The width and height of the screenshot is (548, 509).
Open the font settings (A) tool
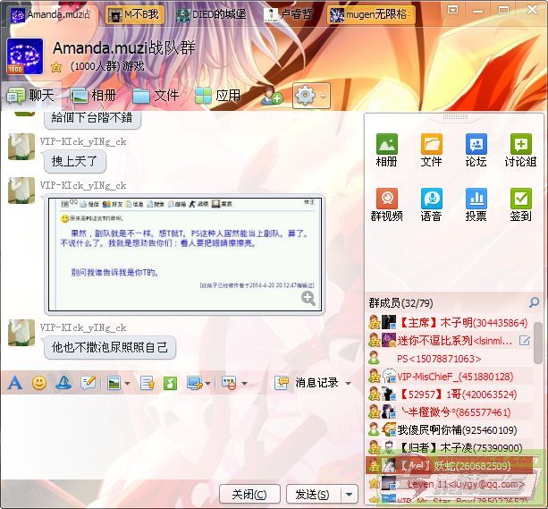14,383
